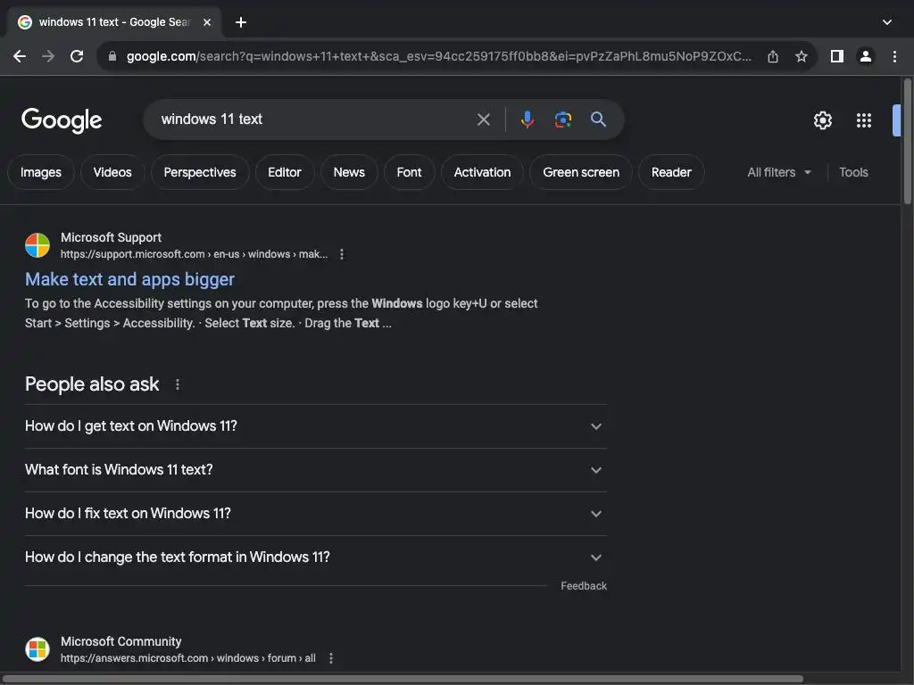The image size is (914, 685).
Task: Open the Google apps grid
Action: click(864, 120)
